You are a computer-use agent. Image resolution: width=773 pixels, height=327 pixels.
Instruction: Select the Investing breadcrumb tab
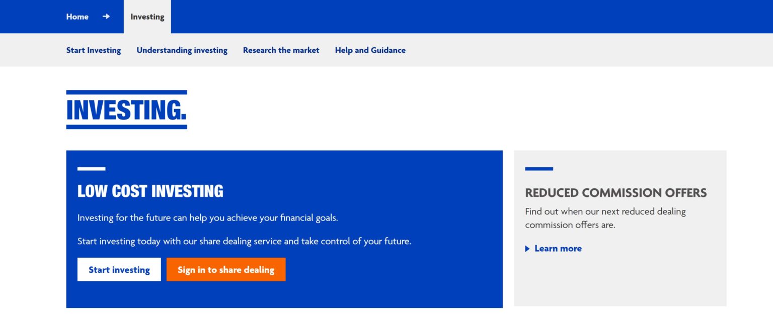click(147, 16)
